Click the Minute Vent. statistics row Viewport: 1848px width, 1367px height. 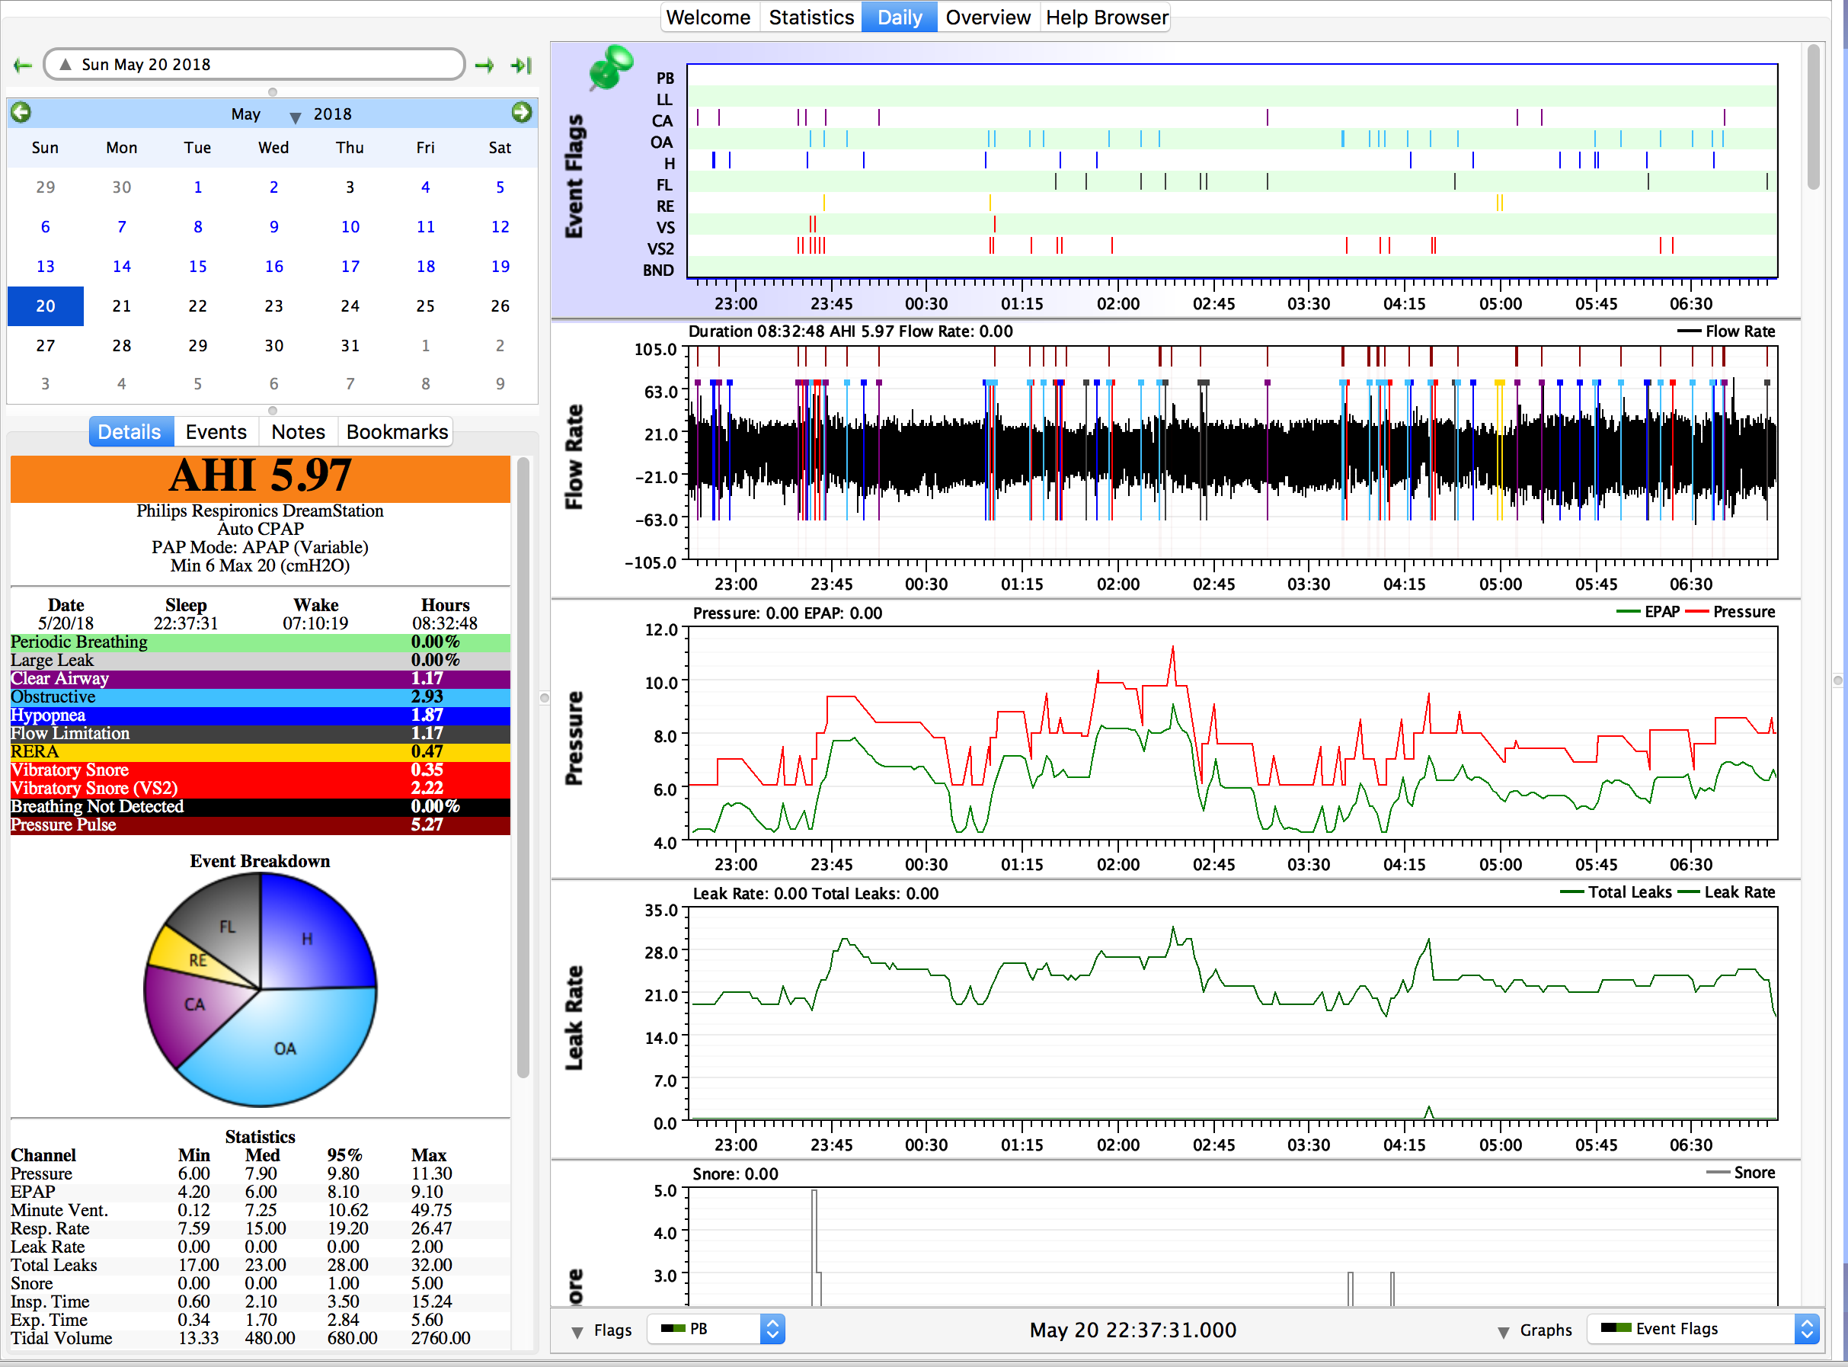(260, 1210)
